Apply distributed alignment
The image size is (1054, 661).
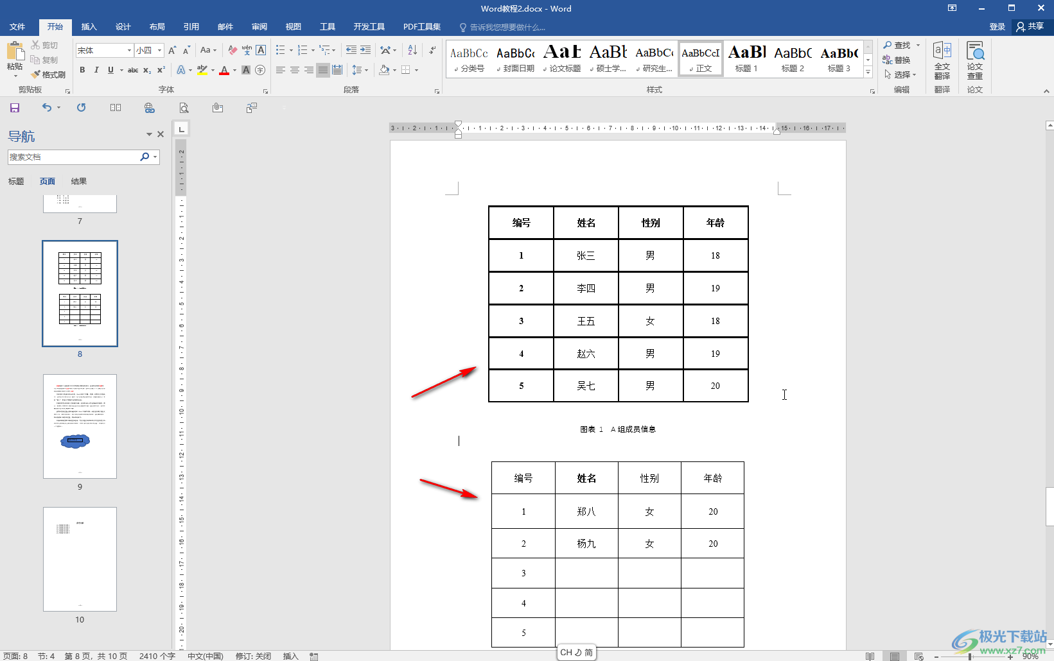tap(337, 70)
